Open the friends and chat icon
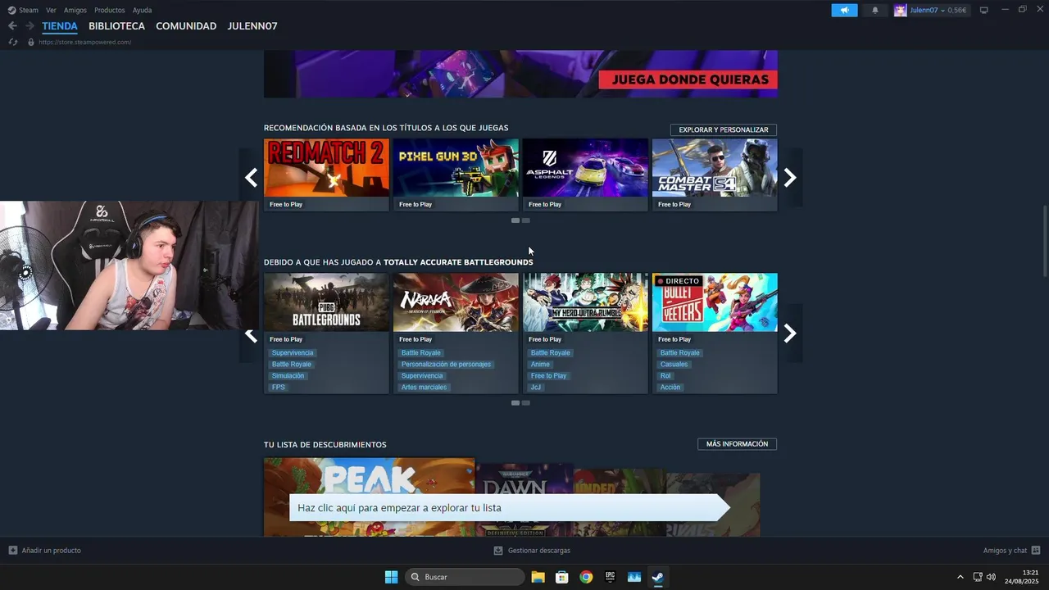This screenshot has width=1049, height=590. click(1036, 551)
